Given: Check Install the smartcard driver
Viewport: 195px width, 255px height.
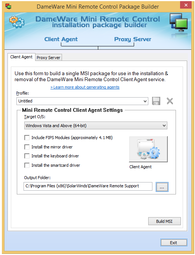Looking at the screenshot, I should point(27,165).
